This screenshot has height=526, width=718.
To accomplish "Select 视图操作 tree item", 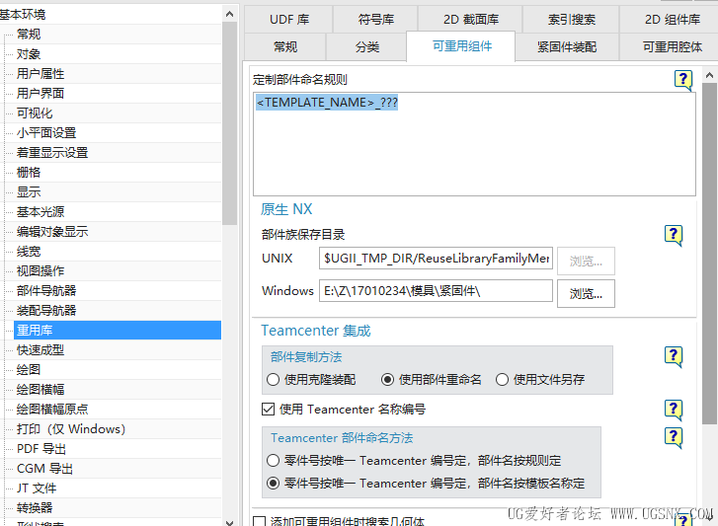I will [40, 271].
